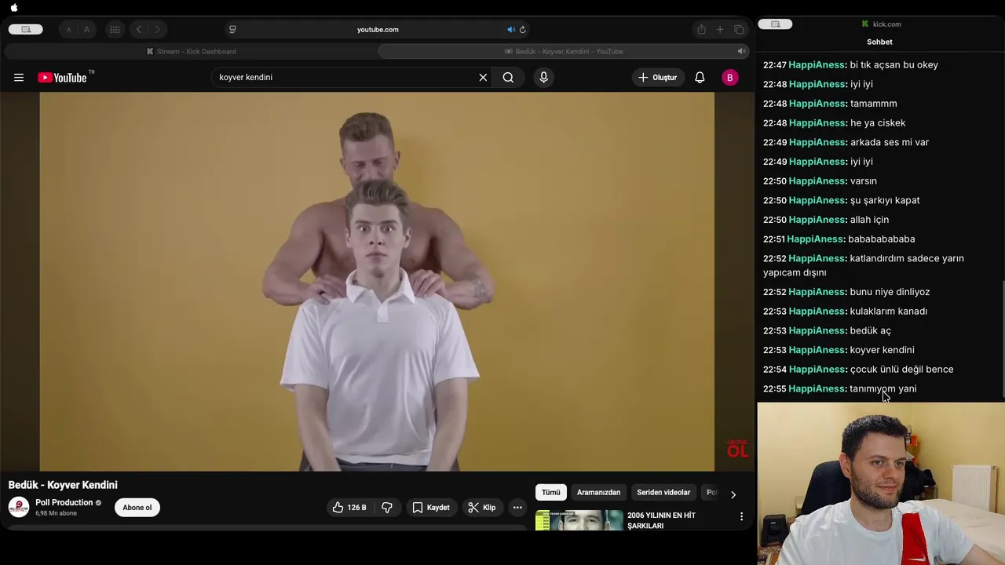1005x565 pixels.
Task: Reload the youtube.com page
Action: (522, 30)
